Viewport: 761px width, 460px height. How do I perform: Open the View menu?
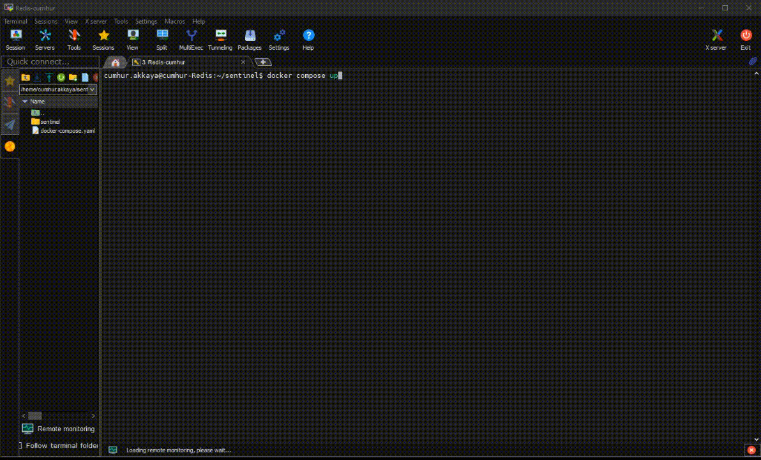point(72,21)
